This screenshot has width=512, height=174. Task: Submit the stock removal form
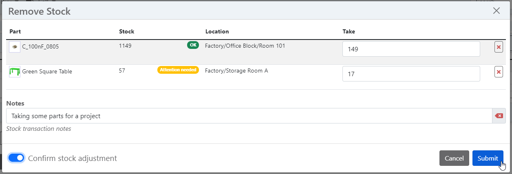tap(488, 158)
